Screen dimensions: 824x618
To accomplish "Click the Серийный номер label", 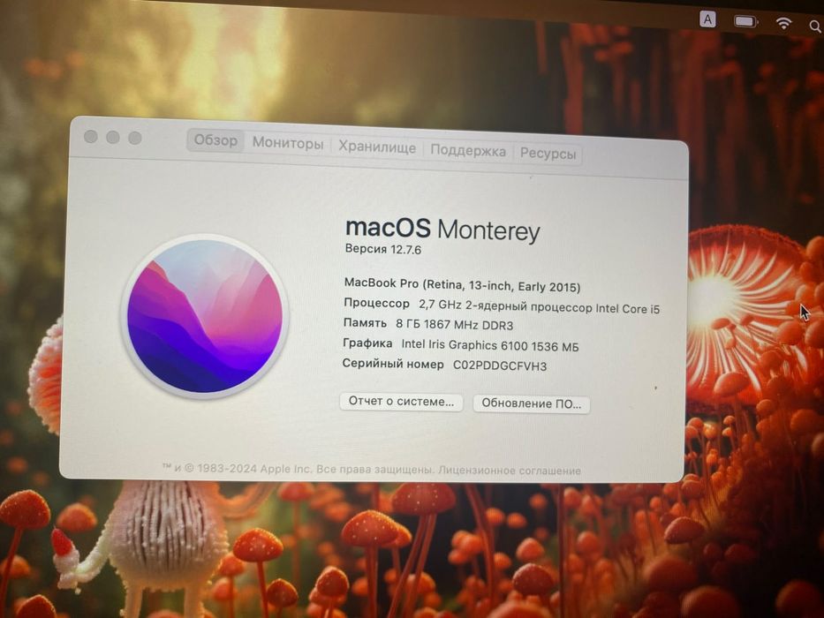I will tap(392, 363).
